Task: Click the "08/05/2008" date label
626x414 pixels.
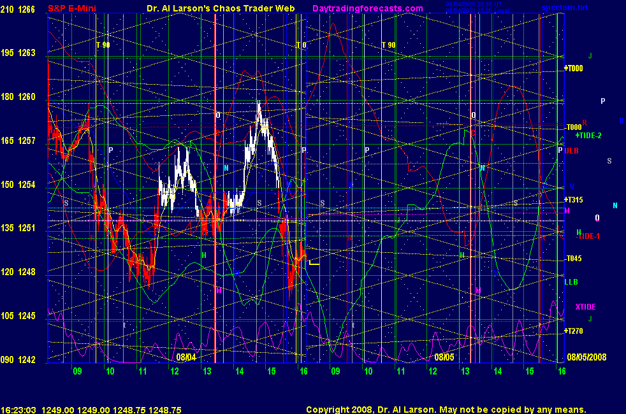Action: tap(586, 357)
